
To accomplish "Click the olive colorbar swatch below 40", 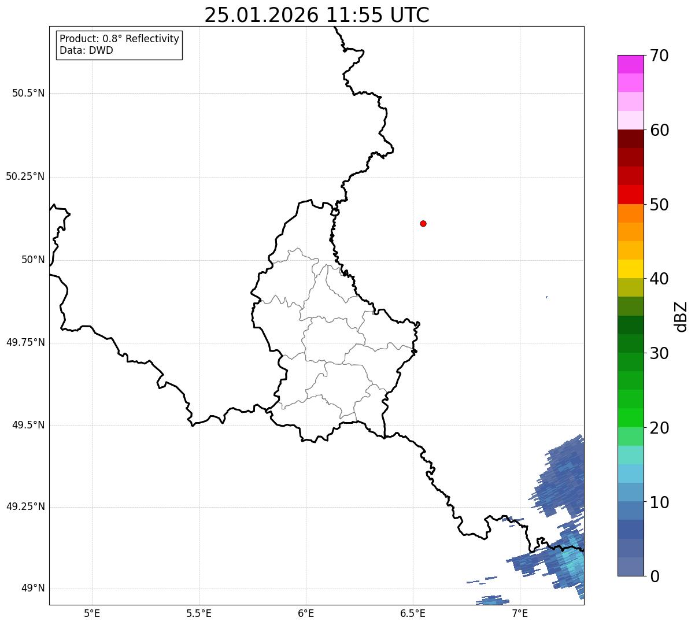I will (630, 287).
